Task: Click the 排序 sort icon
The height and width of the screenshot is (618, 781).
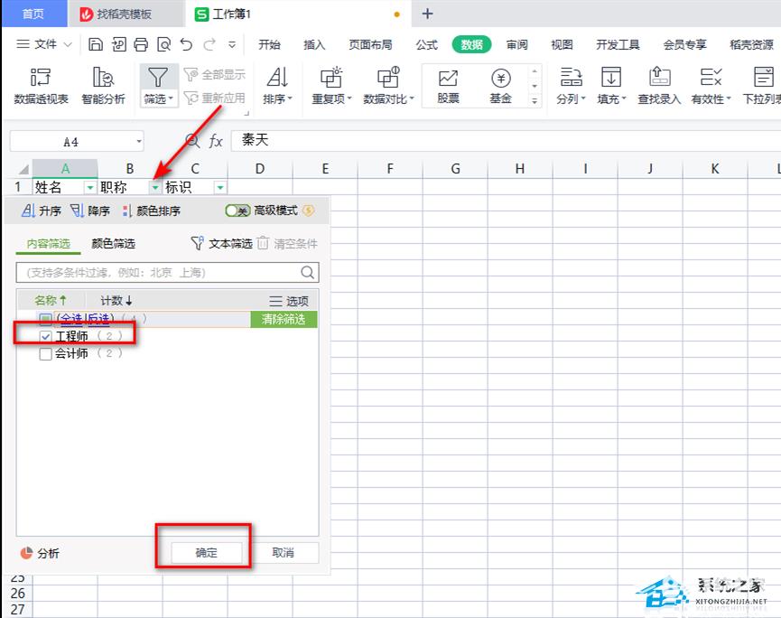Action: point(277,79)
